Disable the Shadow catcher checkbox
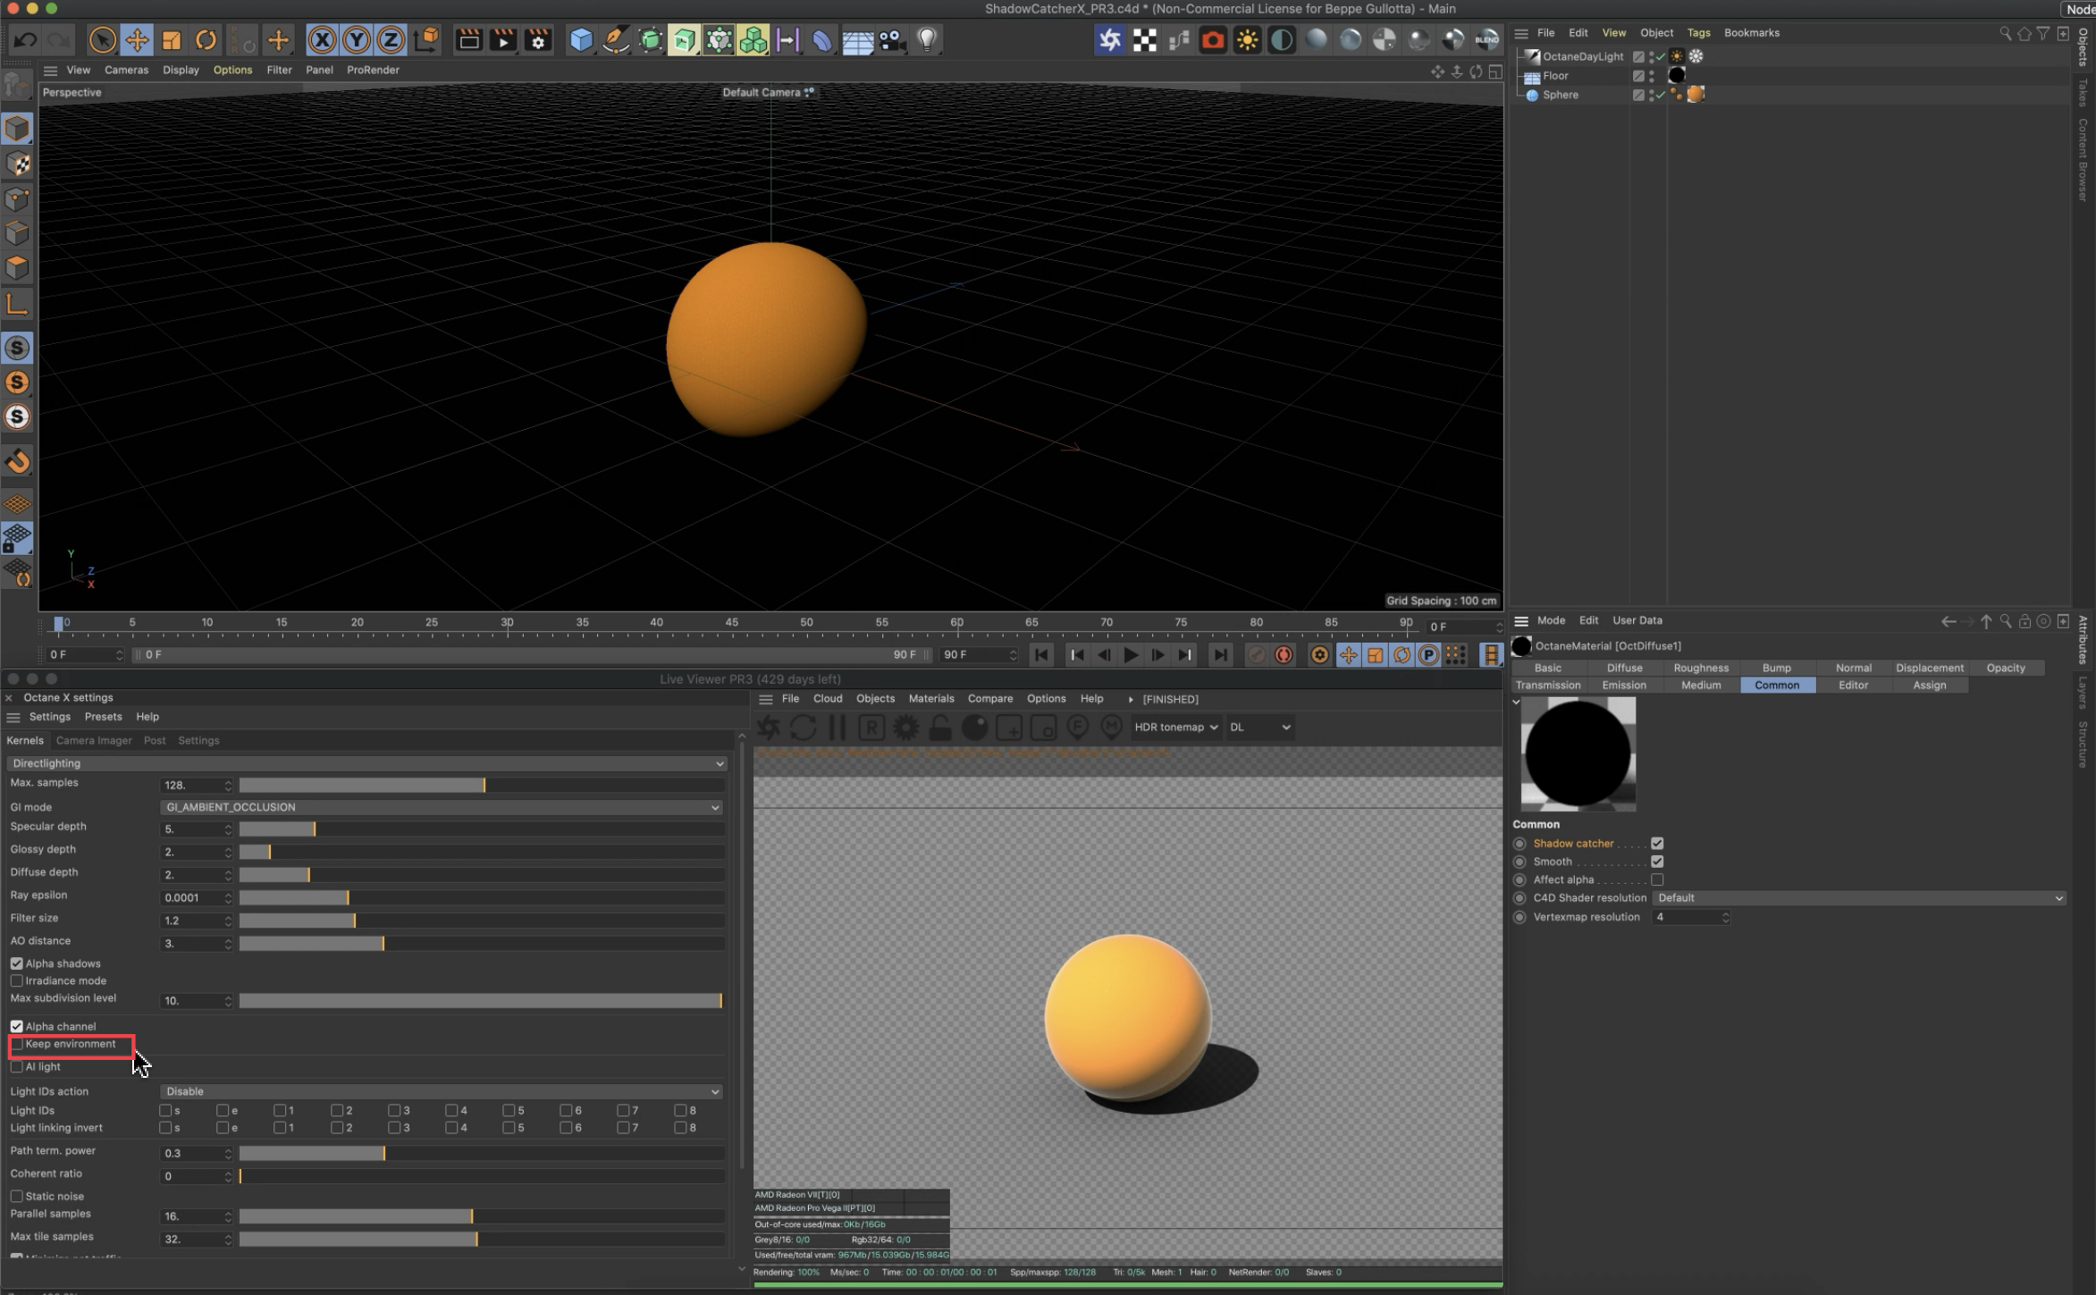The width and height of the screenshot is (2096, 1295). click(1657, 844)
